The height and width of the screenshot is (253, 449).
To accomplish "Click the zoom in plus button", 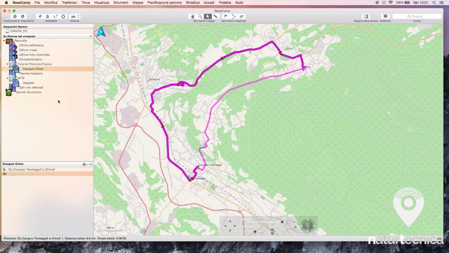I will coord(294,222).
